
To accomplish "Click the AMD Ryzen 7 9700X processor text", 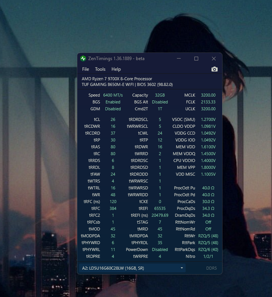I will point(117,79).
